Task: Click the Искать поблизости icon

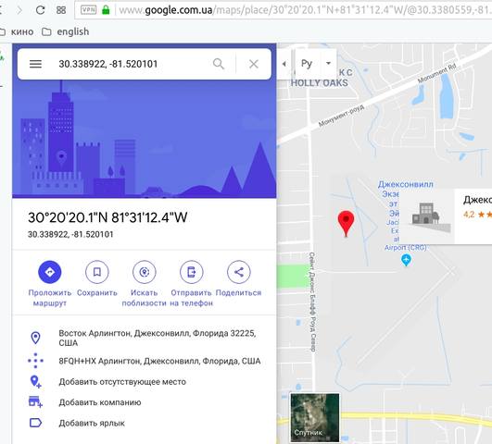Action: [144, 272]
